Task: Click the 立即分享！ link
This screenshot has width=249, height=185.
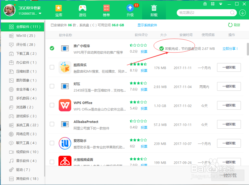Action: (x=230, y=49)
